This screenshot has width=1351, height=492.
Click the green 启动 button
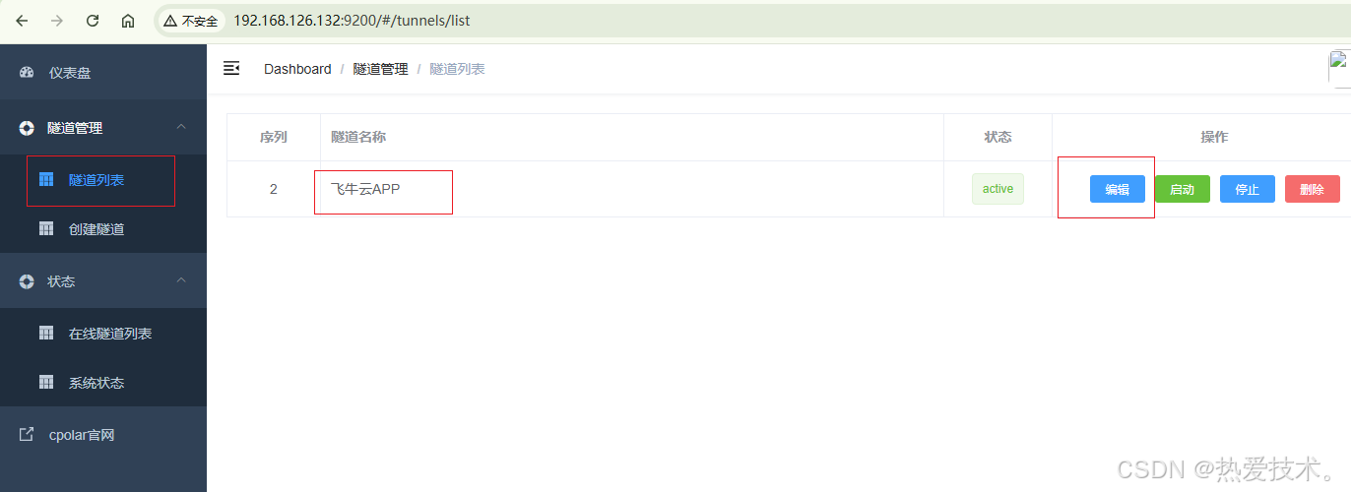coord(1182,189)
